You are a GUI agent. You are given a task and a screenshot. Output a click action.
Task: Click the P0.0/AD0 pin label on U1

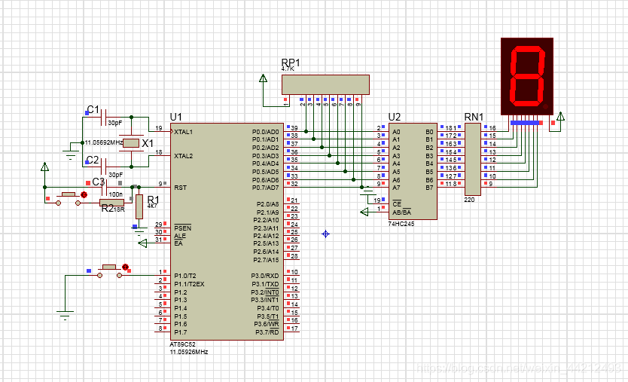tap(265, 131)
